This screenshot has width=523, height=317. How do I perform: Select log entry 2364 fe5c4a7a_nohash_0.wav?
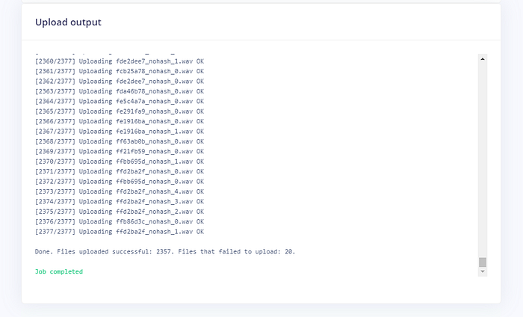point(120,102)
